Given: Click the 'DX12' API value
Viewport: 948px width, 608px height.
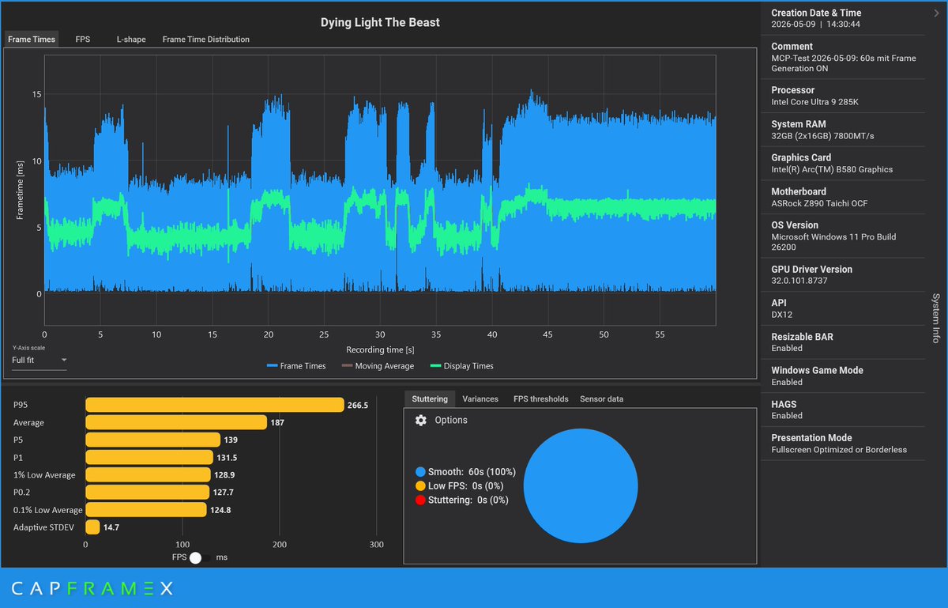Looking at the screenshot, I should [x=781, y=315].
